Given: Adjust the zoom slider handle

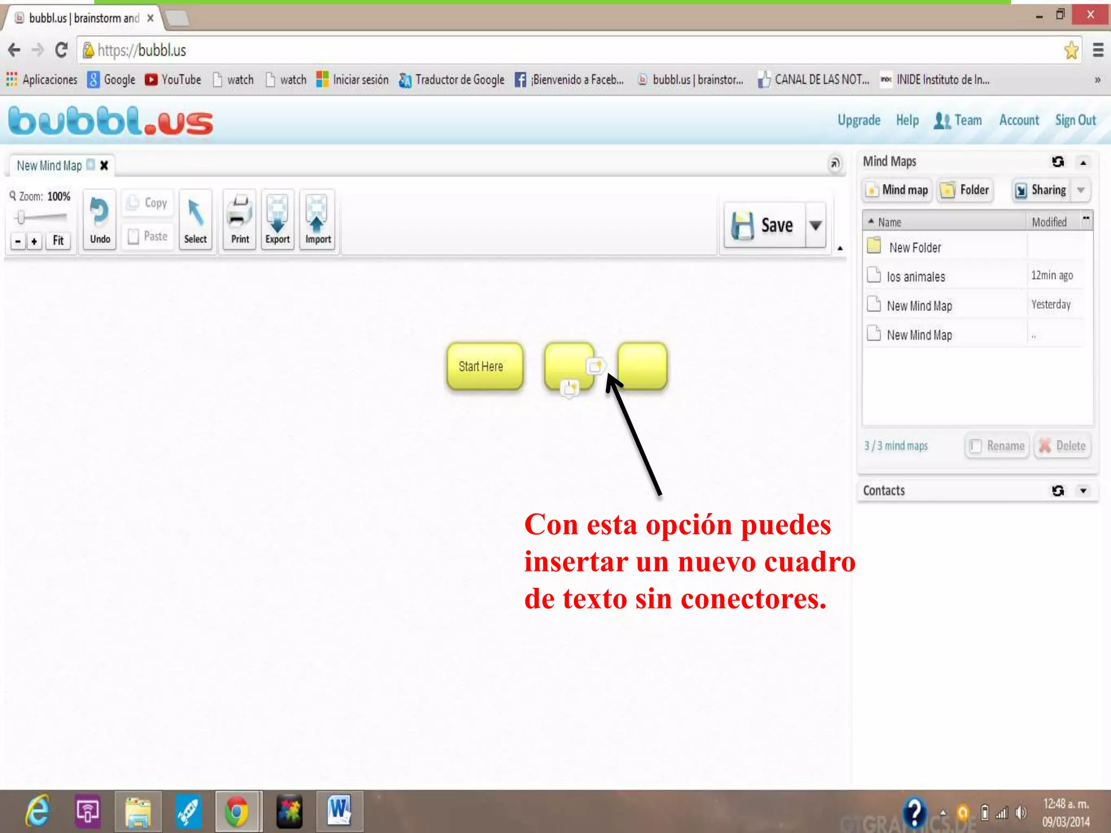Looking at the screenshot, I should tap(21, 217).
